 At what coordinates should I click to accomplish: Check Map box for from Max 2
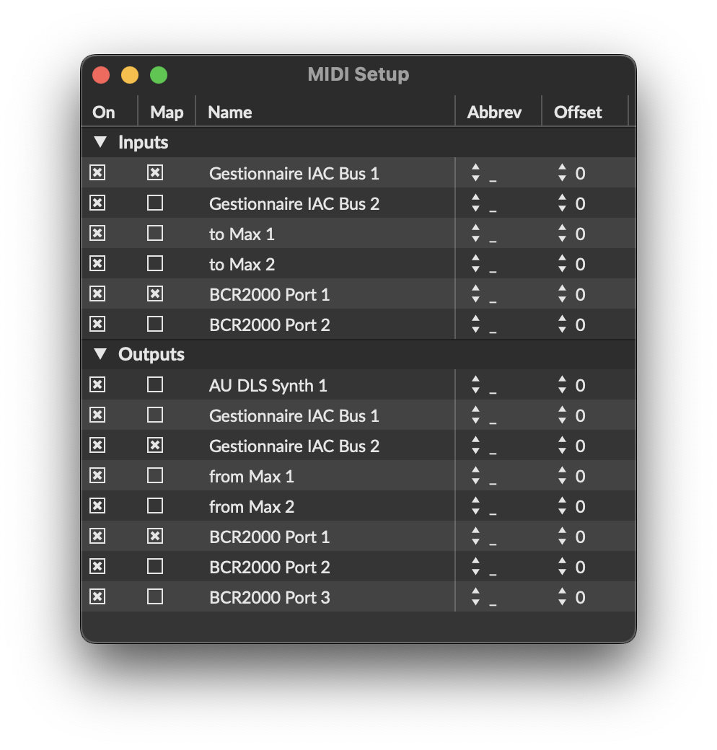pos(155,506)
